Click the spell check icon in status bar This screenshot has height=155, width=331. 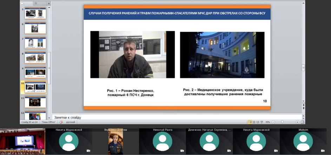click(61, 122)
